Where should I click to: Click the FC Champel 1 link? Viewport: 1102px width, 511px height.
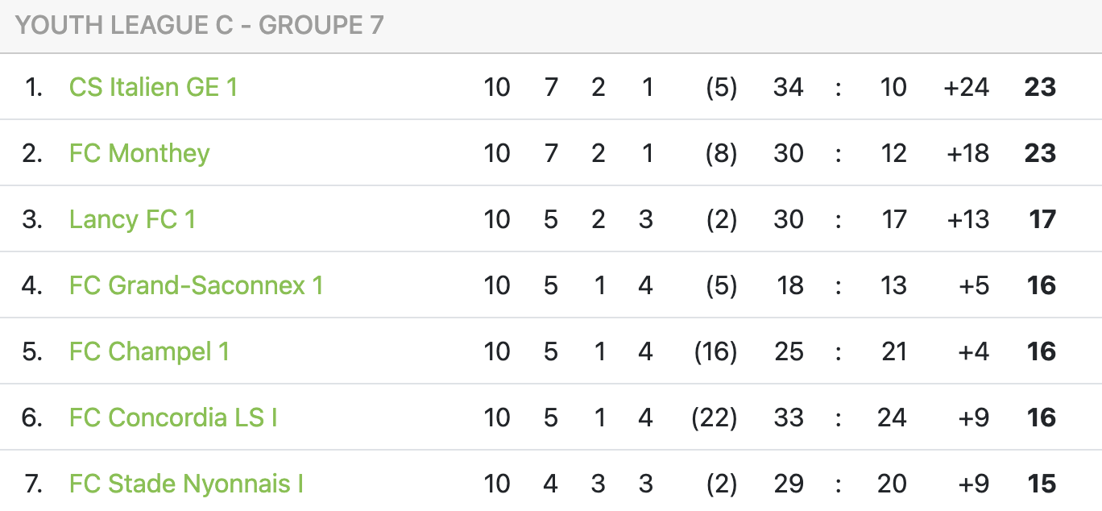[x=149, y=351]
